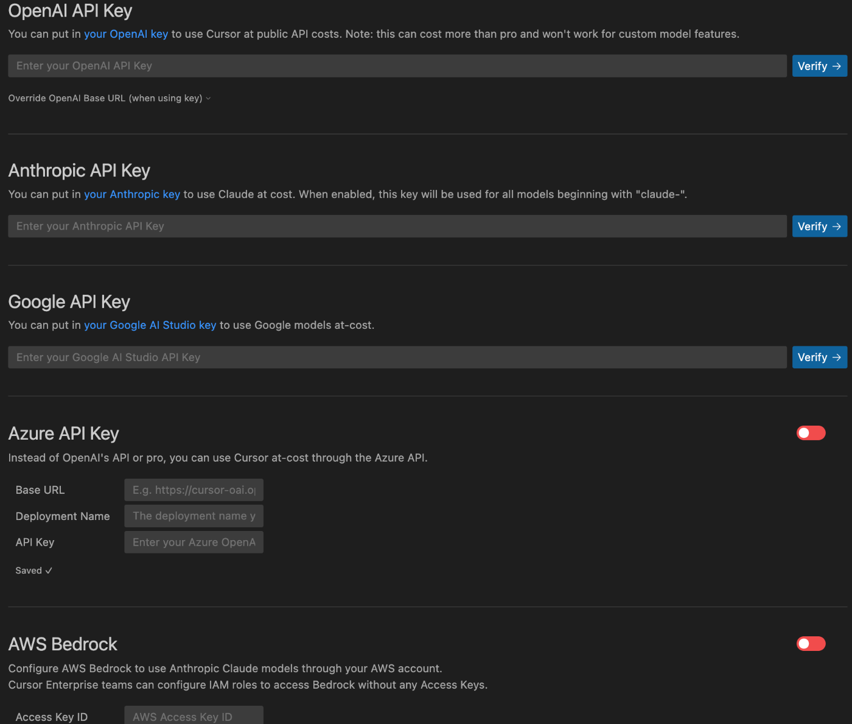This screenshot has height=724, width=852.
Task: Open the "your Anthropic key" link
Action: coord(132,194)
